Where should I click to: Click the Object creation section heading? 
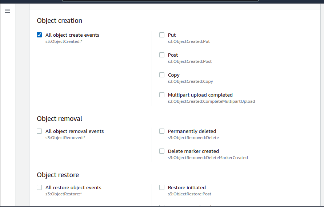[x=59, y=21]
